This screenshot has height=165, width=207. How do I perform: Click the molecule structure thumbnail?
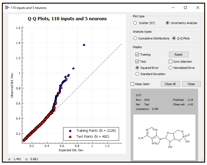pos(164,137)
